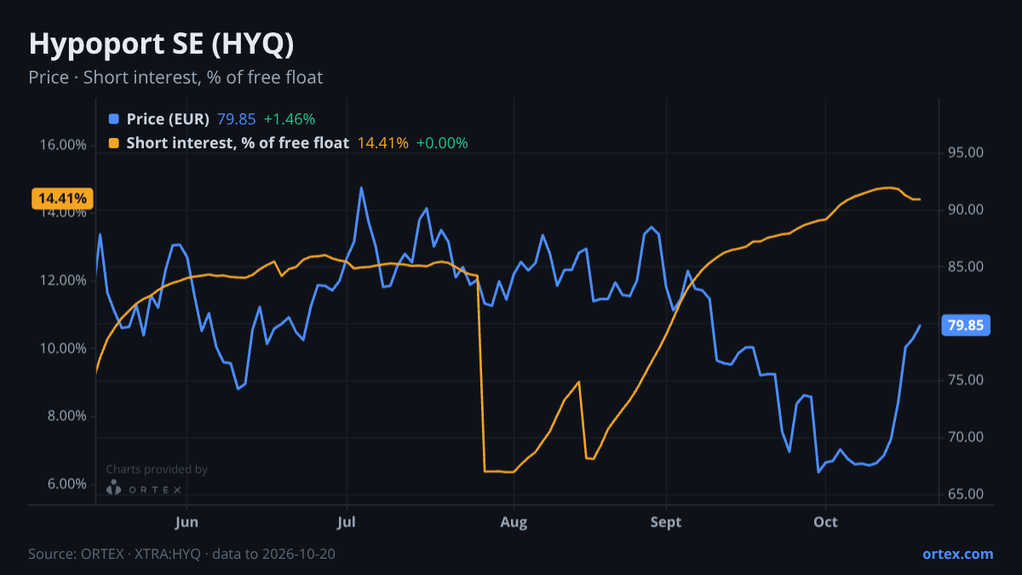This screenshot has height=575, width=1022.
Task: Click the 95.00 right axis label
Action: [x=965, y=153]
